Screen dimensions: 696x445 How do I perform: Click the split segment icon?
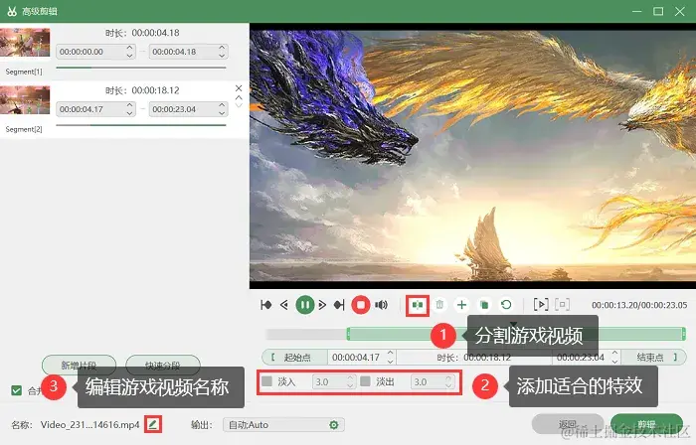(x=418, y=305)
